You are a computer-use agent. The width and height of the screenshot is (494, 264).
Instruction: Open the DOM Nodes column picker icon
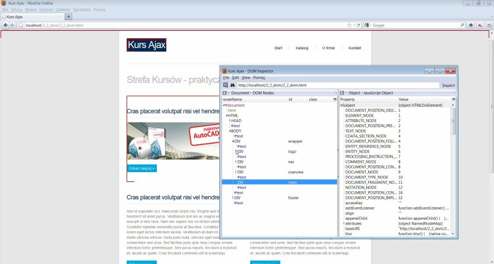click(x=336, y=99)
